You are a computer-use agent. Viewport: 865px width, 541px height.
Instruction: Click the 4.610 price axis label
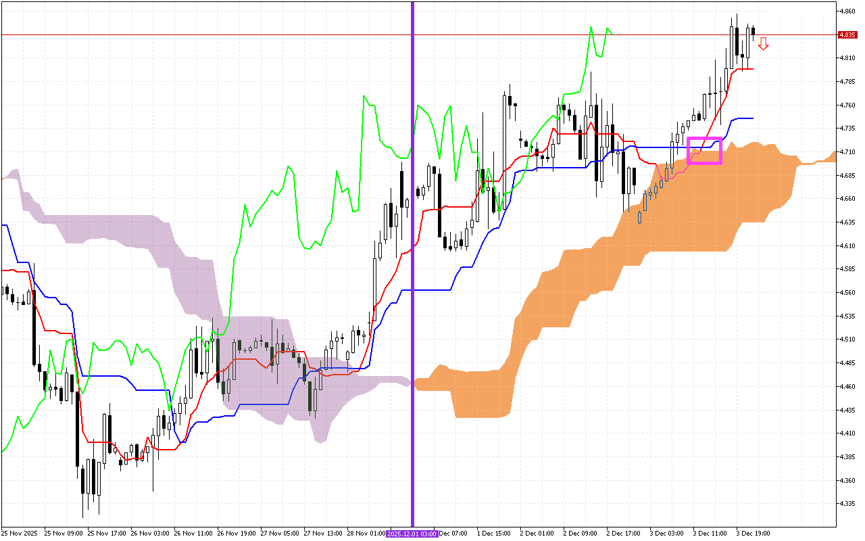[847, 246]
